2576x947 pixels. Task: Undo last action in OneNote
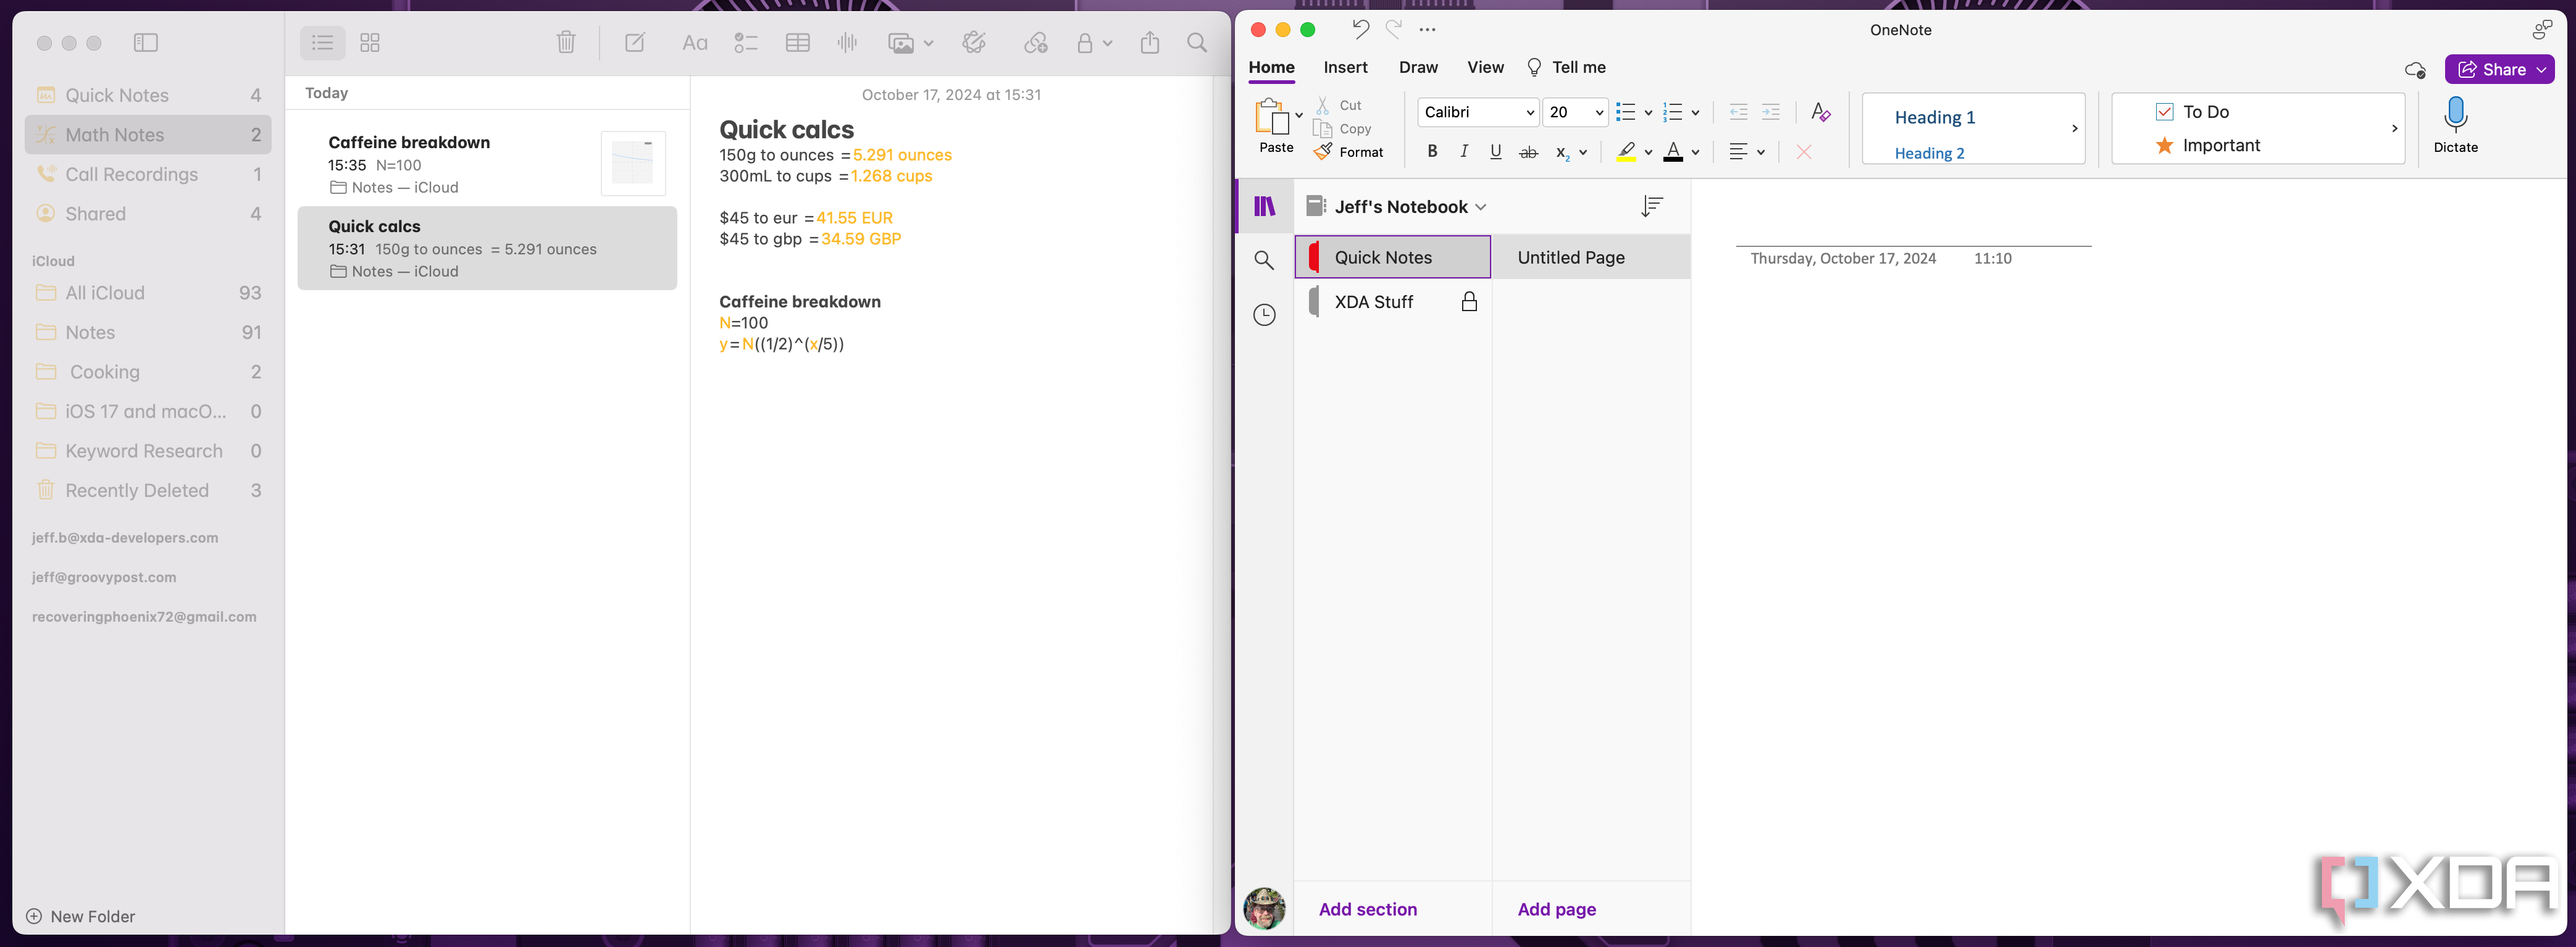(x=1360, y=29)
